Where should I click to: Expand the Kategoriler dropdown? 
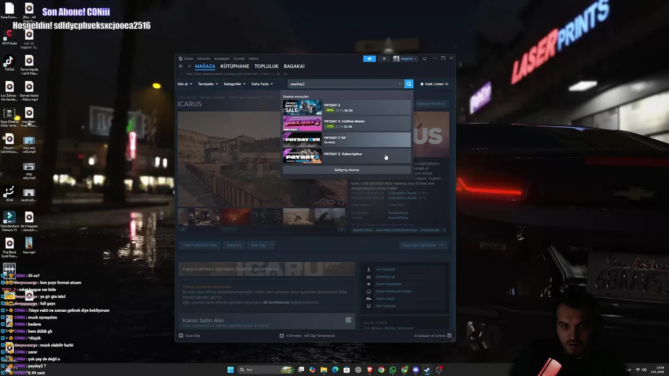click(234, 84)
